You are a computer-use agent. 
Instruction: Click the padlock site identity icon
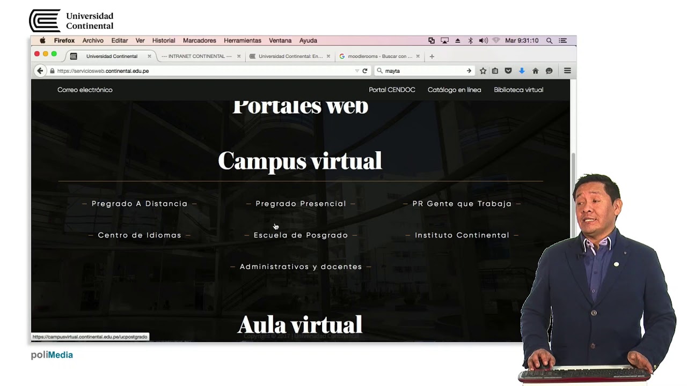point(52,71)
